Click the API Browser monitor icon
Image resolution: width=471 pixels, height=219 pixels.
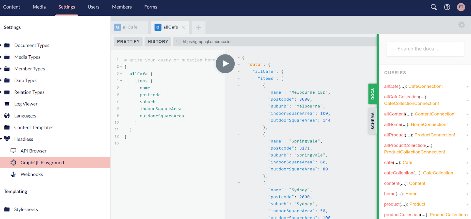tap(13, 151)
